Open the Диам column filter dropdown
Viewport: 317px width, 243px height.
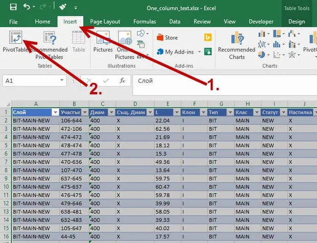tap(111, 113)
